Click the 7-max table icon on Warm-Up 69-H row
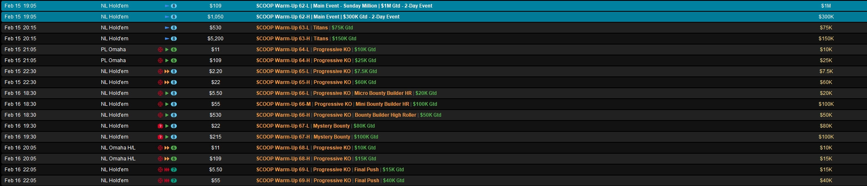 174,181
